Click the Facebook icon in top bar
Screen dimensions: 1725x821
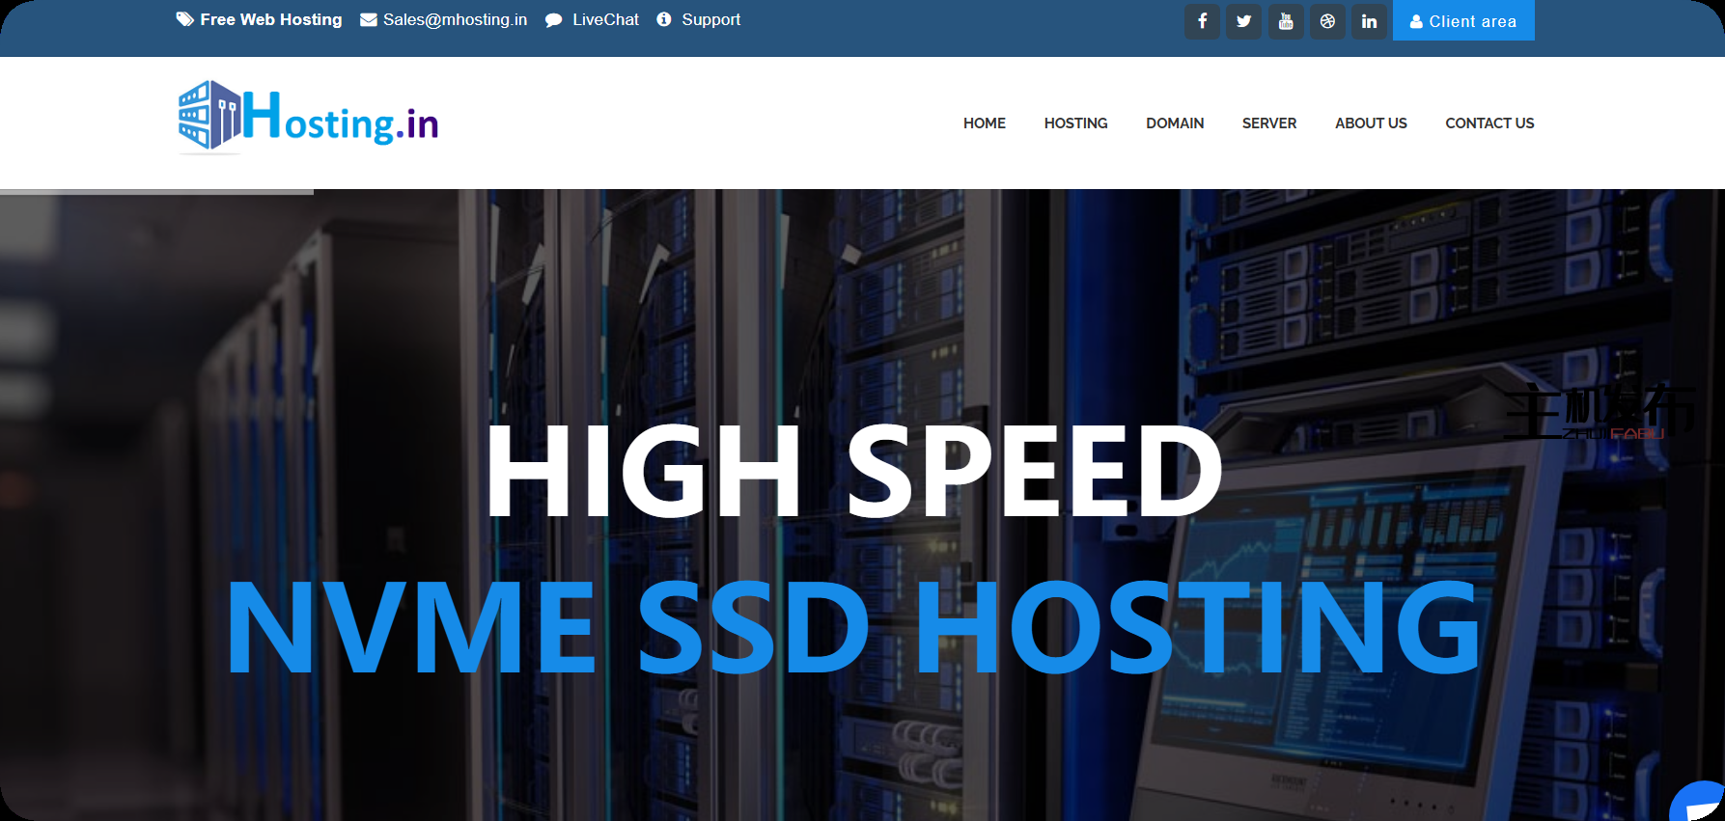pyautogui.click(x=1202, y=21)
